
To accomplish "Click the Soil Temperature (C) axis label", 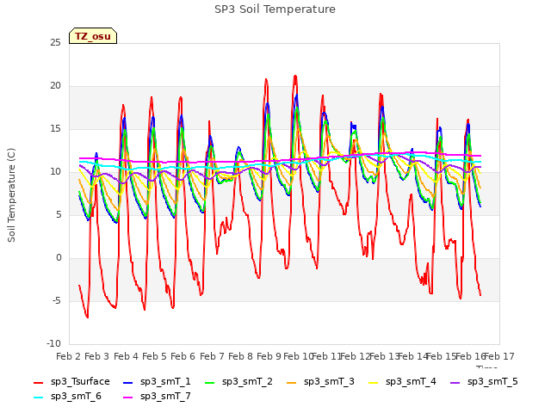I will (11, 195).
